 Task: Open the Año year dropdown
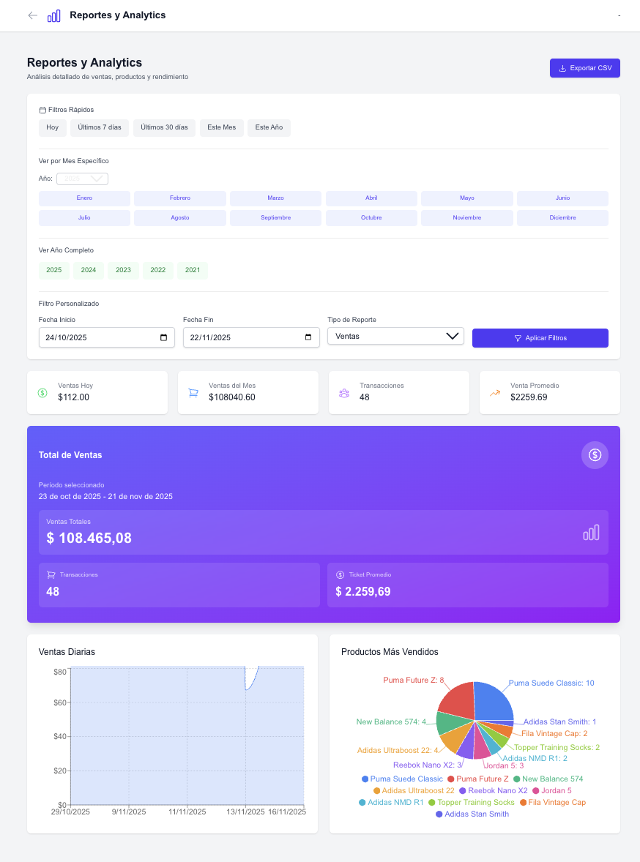[x=82, y=179]
